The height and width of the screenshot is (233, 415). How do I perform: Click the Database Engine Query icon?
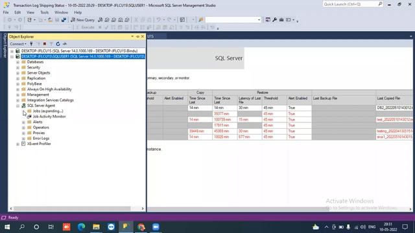(101, 20)
